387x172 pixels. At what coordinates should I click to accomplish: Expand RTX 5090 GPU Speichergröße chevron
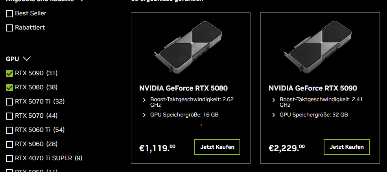pyautogui.click(x=274, y=115)
